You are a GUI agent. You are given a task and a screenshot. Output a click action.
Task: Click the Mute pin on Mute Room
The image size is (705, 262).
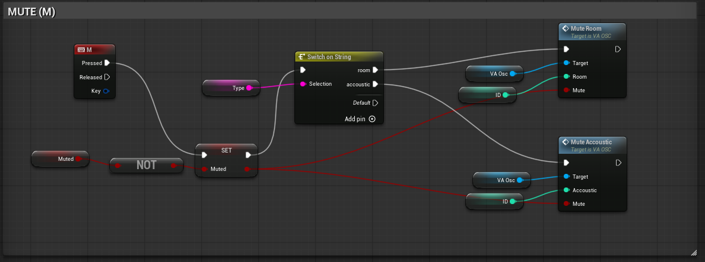(567, 90)
